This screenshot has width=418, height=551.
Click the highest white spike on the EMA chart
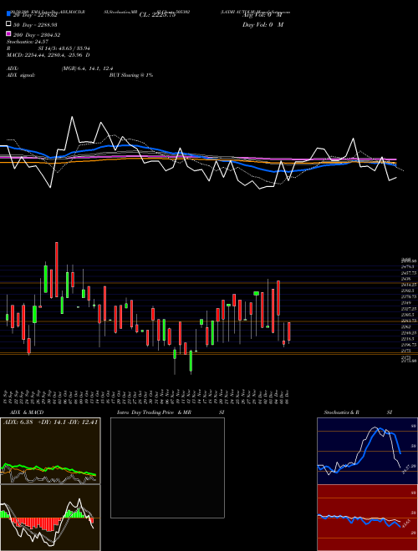click(x=73, y=117)
